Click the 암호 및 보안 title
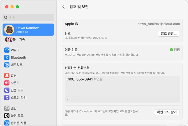The image size is (188, 126). (x=79, y=7)
